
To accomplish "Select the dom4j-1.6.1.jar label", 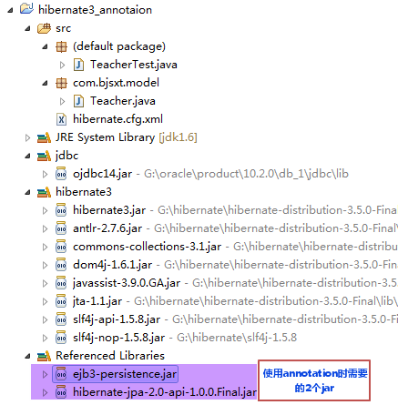I will pos(112,265).
